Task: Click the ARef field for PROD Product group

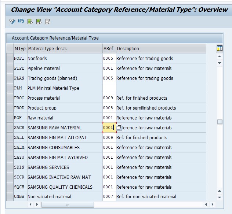Action: pyautogui.click(x=109, y=108)
